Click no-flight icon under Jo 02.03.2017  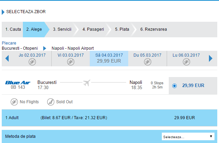coord(32,62)
